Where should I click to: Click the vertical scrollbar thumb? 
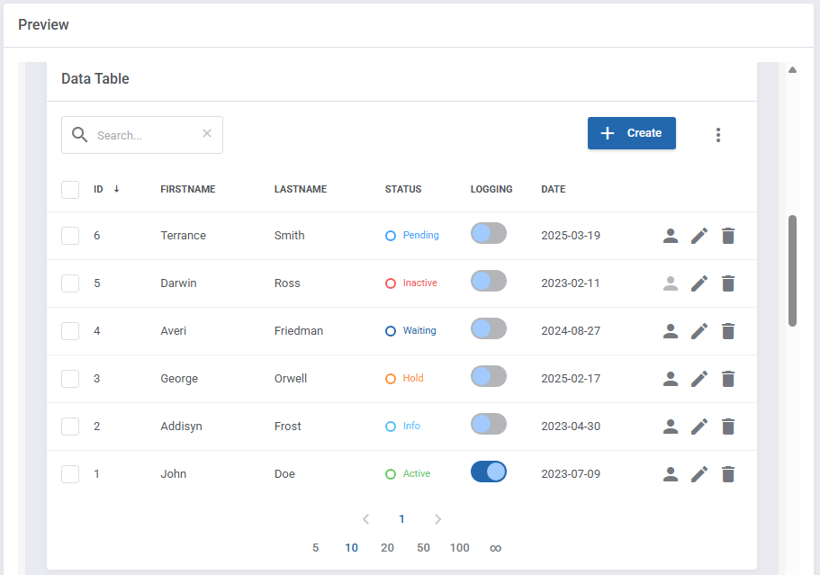click(792, 270)
